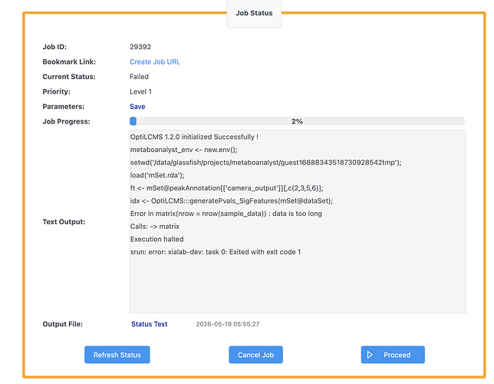This screenshot has height=384, width=494.
Task: Click the 'Output File:' label
Action: (x=62, y=324)
